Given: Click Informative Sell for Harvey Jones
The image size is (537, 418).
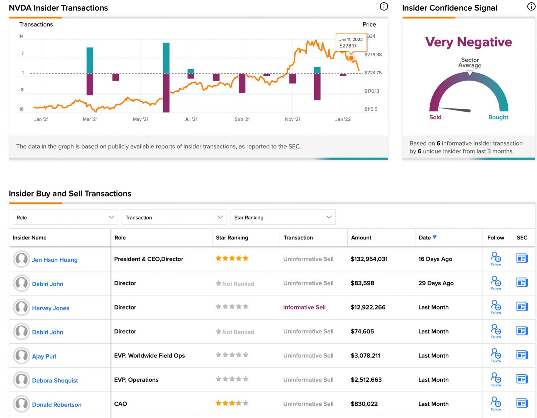Looking at the screenshot, I should (304, 307).
